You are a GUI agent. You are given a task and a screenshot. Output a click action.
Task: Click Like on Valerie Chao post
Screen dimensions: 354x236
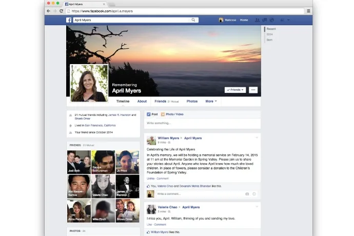[x=149, y=225]
